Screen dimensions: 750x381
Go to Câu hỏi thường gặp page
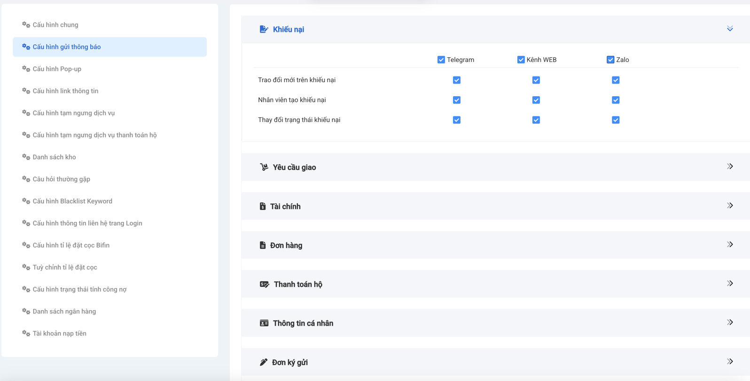click(61, 179)
